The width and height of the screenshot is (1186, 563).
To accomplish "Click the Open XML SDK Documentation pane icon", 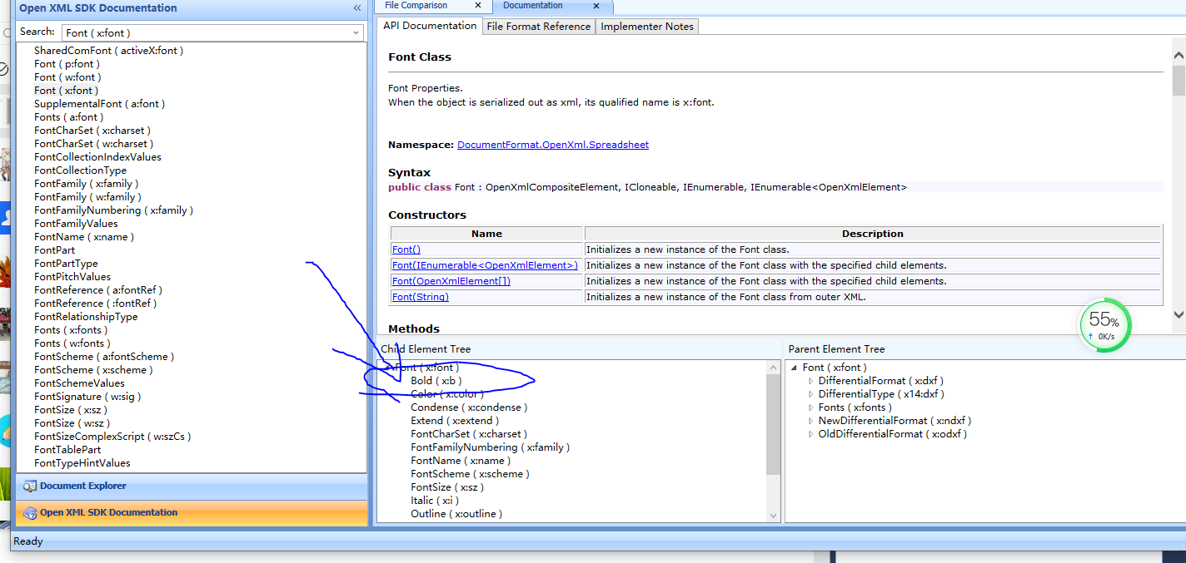I will [x=30, y=512].
